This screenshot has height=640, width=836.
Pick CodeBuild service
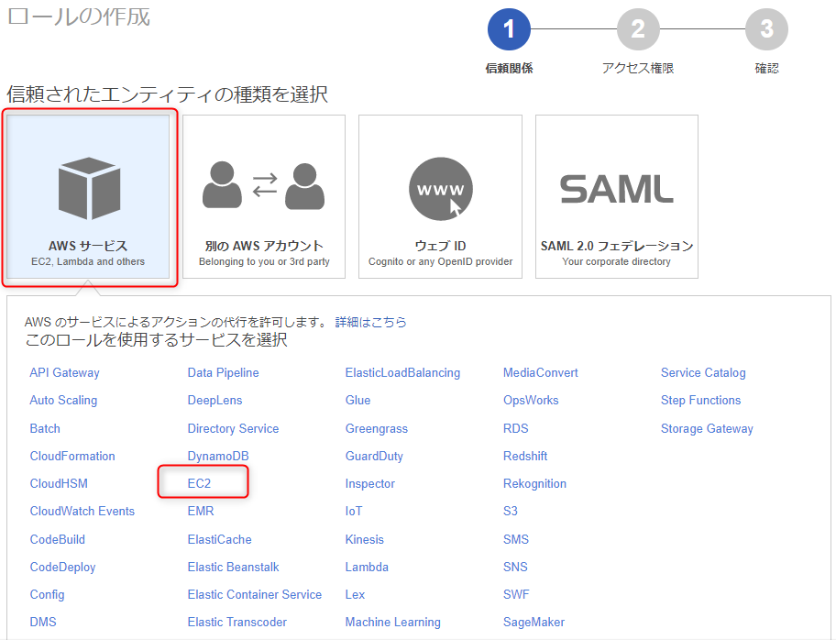(x=58, y=540)
